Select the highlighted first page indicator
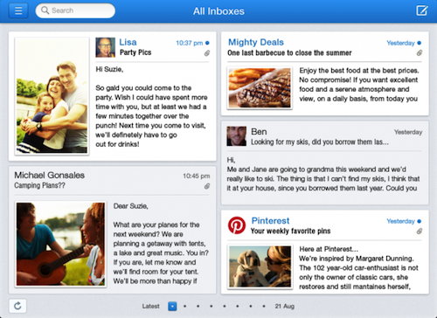This screenshot has width=437, height=318. pyautogui.click(x=172, y=306)
